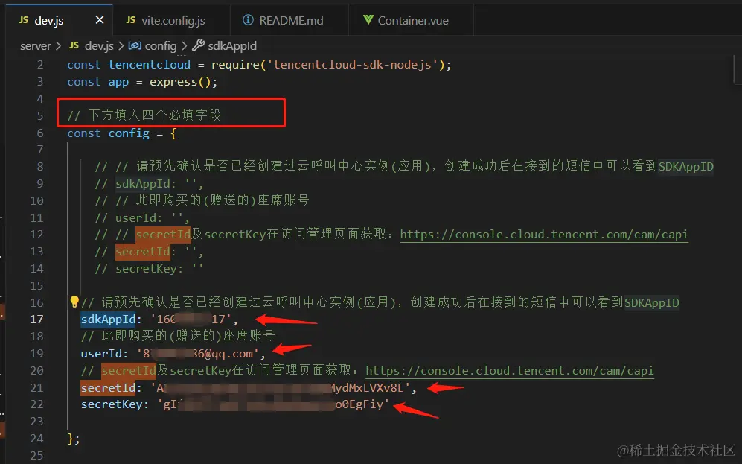Click the userId property on line 19
The image size is (742, 464).
[101, 354]
